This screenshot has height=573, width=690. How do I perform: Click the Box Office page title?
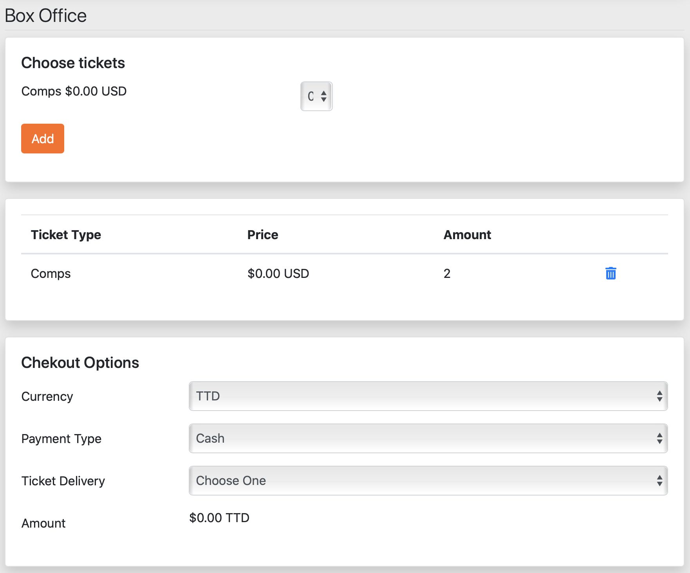click(x=46, y=16)
